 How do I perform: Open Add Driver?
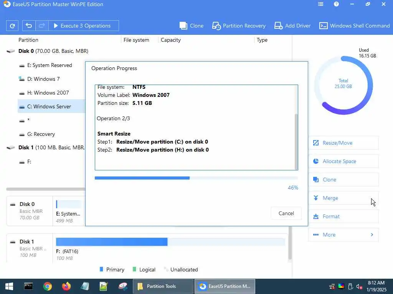[x=292, y=26]
